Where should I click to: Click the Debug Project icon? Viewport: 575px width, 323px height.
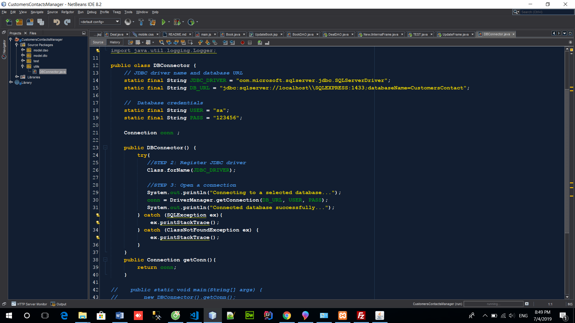[177, 22]
